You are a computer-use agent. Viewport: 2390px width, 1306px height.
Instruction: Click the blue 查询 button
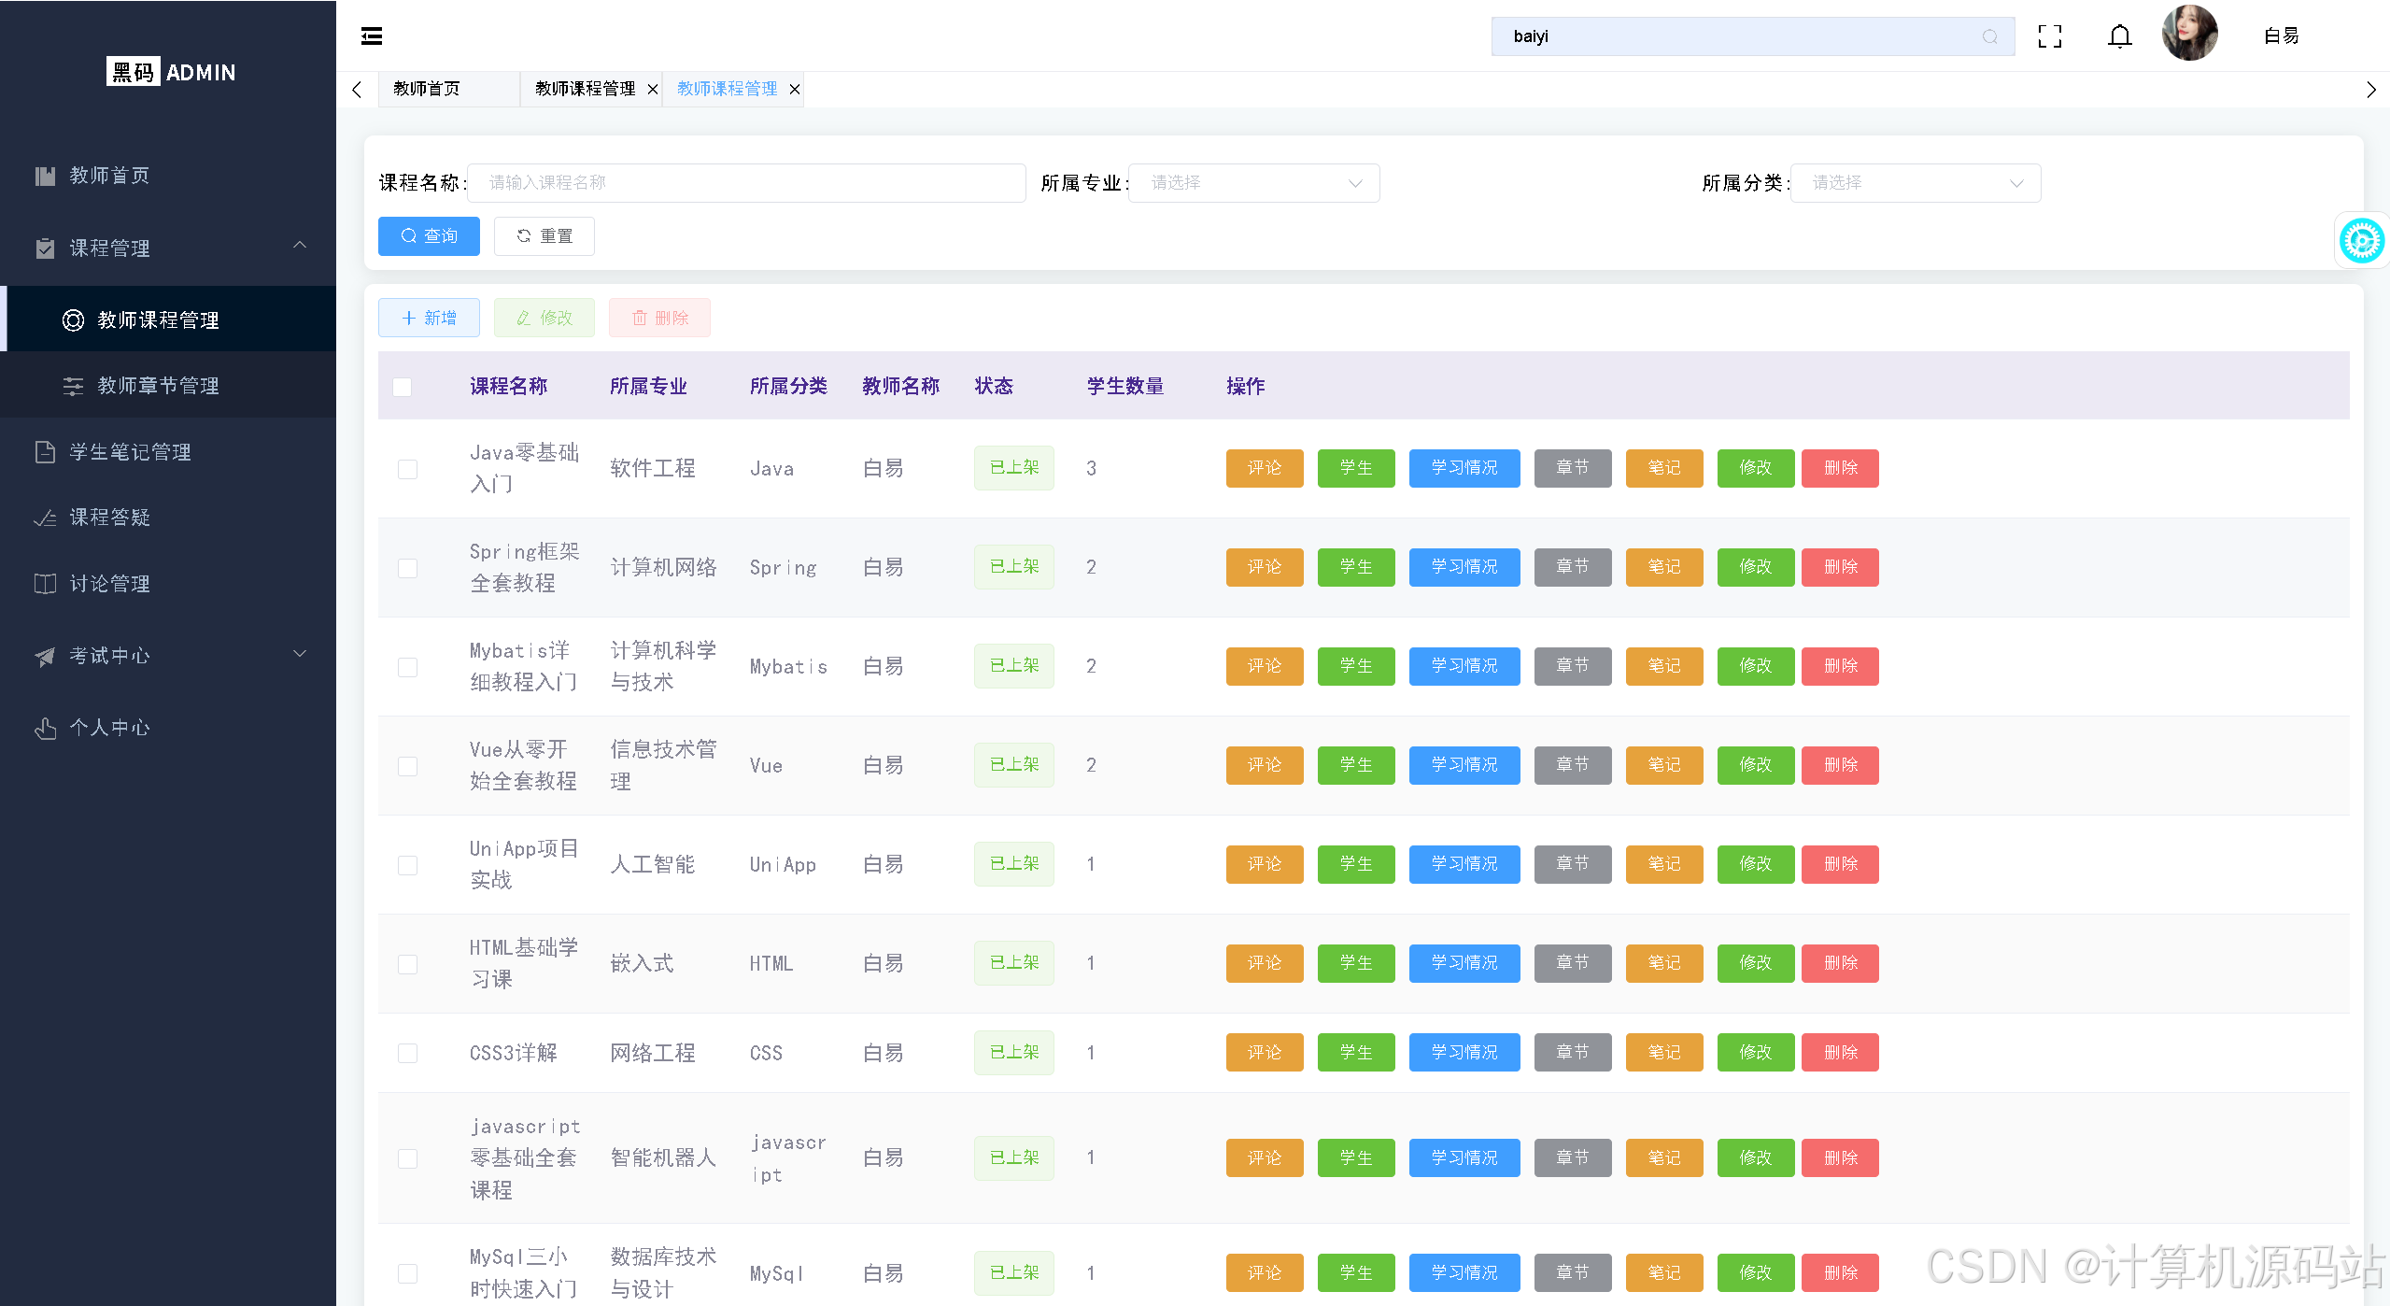pyautogui.click(x=429, y=236)
